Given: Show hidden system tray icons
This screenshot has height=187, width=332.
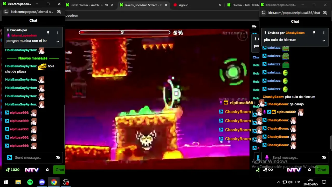Looking at the screenshot, I should point(279,182).
